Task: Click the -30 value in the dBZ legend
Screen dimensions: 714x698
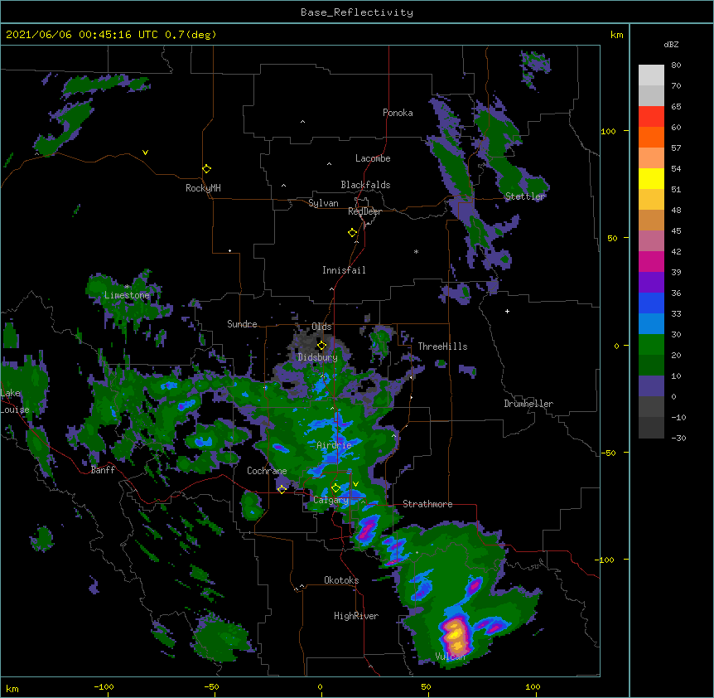Action: [x=678, y=438]
